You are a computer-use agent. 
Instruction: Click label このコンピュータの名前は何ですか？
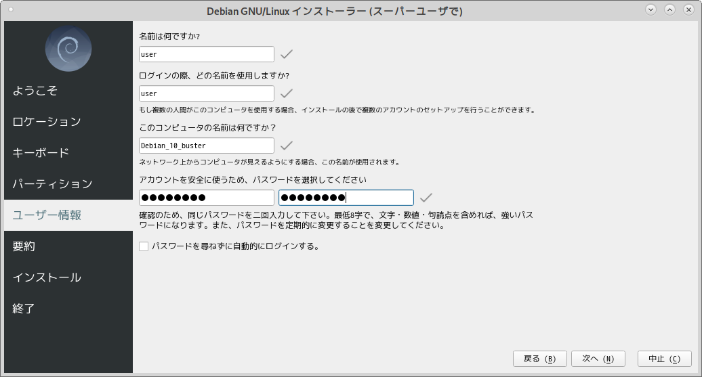point(208,128)
